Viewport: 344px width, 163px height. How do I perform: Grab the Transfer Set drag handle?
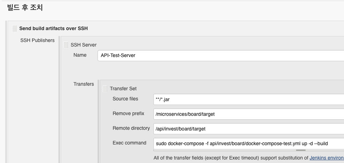(105, 88)
